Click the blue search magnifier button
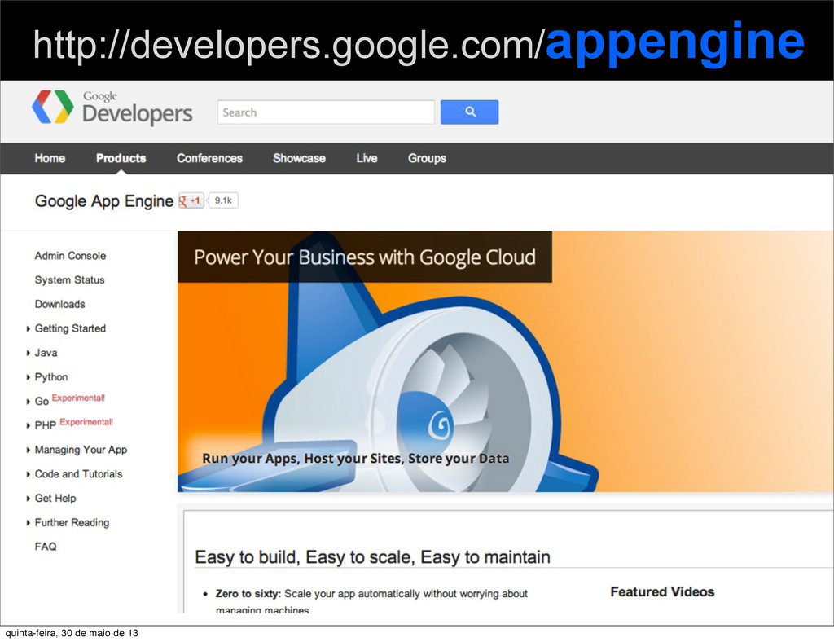This screenshot has height=642, width=834. (470, 112)
